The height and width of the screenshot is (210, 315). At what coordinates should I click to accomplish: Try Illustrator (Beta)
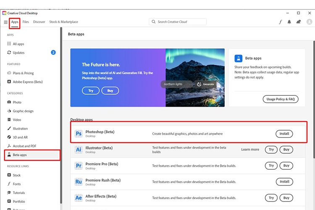click(271, 150)
